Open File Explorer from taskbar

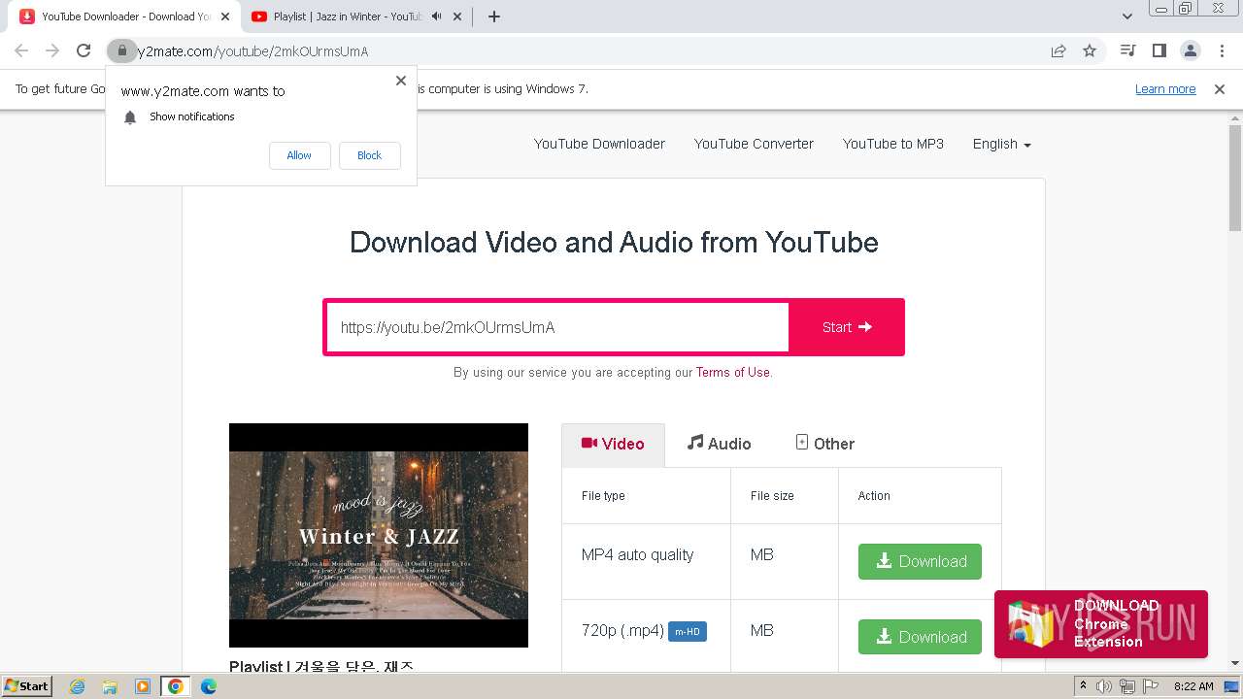point(110,686)
